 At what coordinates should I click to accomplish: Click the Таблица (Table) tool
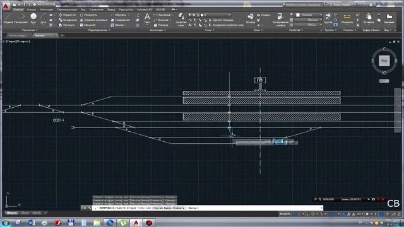pyautogui.click(x=161, y=25)
